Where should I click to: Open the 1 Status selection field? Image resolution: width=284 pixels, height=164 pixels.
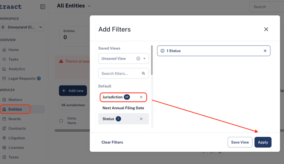tap(214, 51)
